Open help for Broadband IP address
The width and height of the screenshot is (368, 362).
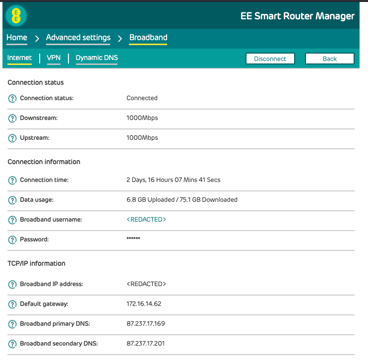pyautogui.click(x=12, y=285)
